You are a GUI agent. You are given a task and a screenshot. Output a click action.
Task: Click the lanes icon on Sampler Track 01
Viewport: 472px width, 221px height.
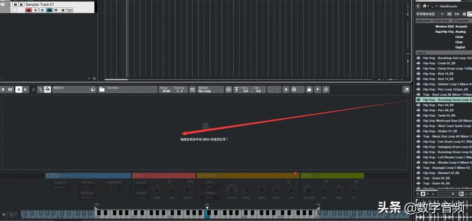pos(70,10)
